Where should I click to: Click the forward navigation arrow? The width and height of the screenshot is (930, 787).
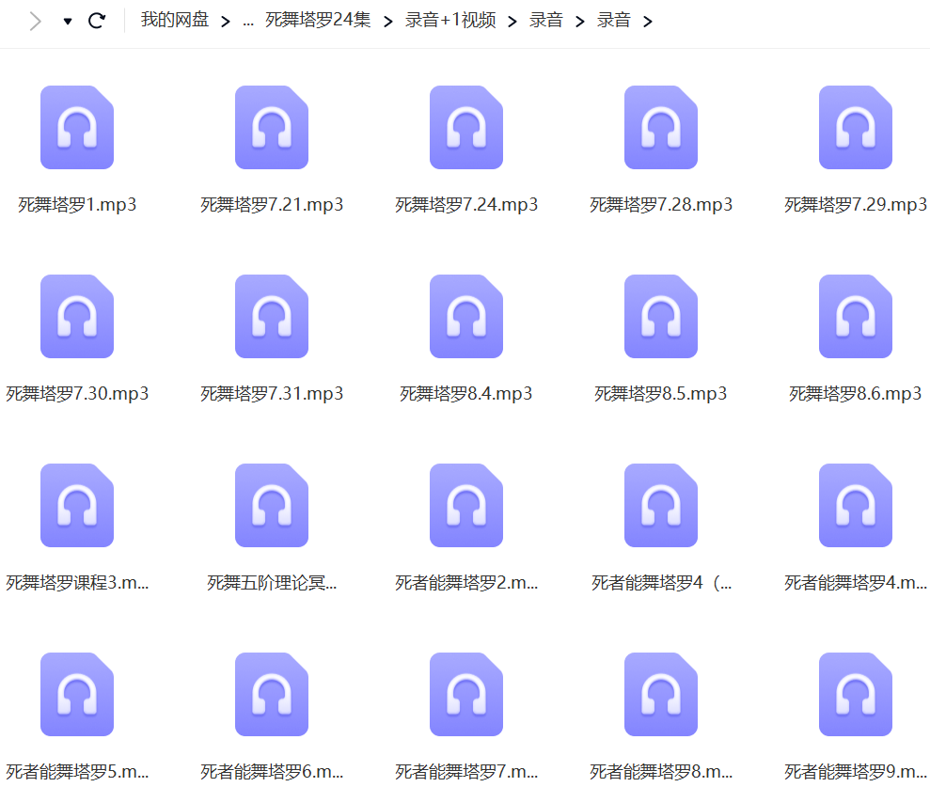35,22
